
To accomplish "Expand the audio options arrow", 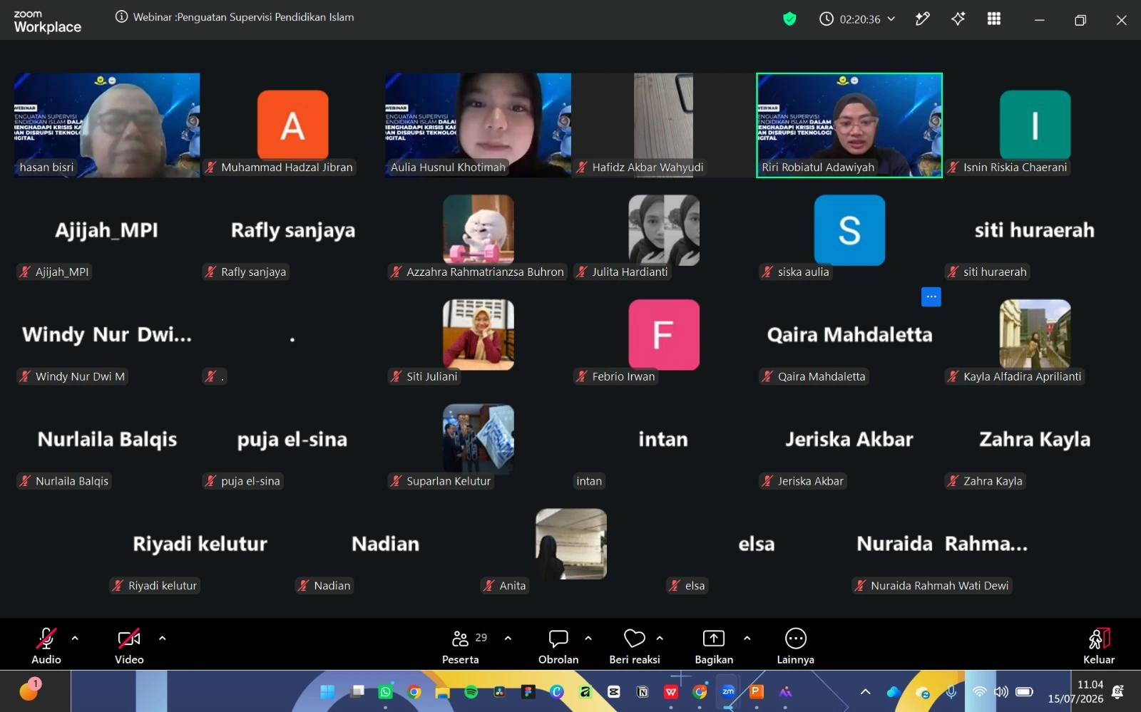I will (x=75, y=639).
